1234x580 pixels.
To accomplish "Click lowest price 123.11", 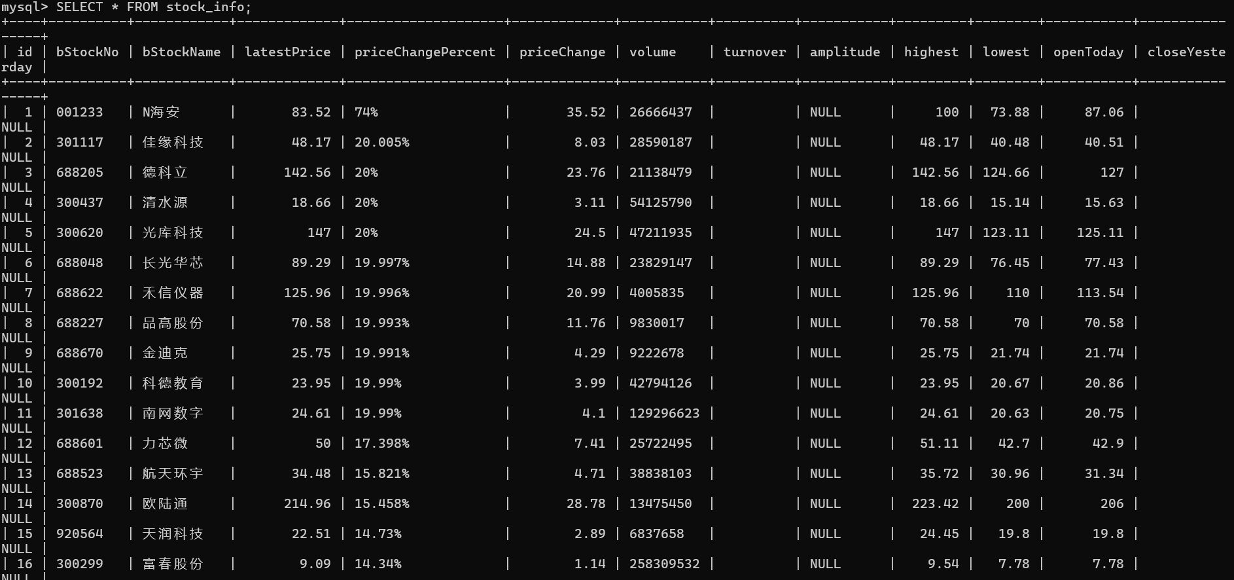I will click(x=1006, y=232).
